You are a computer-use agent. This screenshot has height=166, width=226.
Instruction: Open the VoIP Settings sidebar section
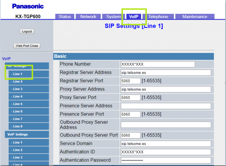[x=27, y=134]
